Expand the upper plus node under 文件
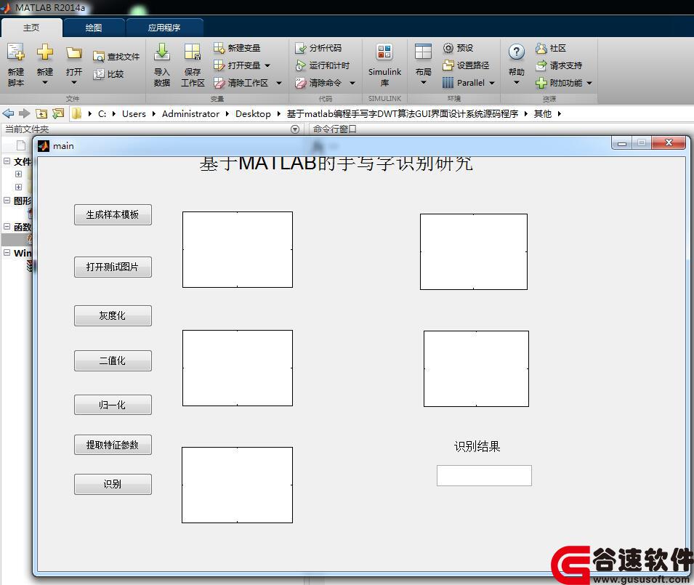 point(19,174)
